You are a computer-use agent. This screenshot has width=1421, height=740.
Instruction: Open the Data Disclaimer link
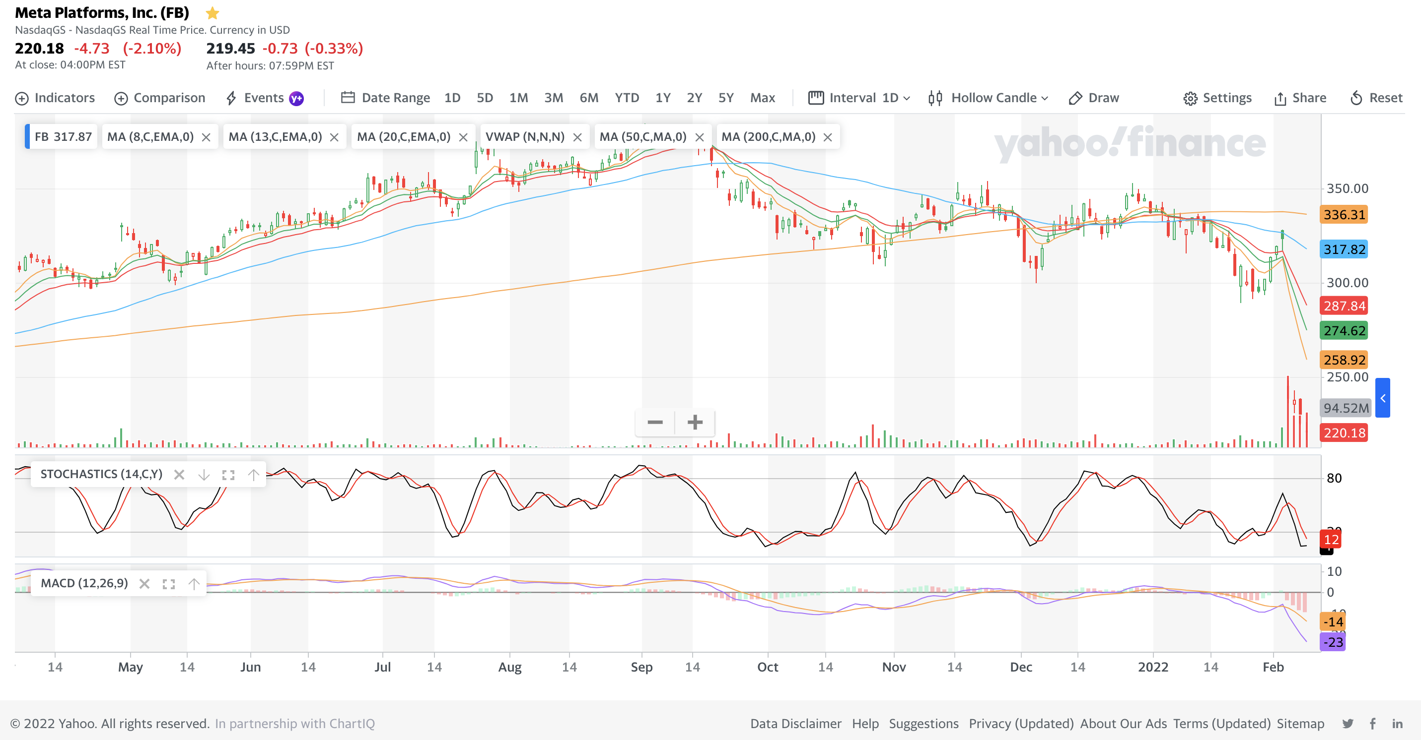pyautogui.click(x=795, y=724)
